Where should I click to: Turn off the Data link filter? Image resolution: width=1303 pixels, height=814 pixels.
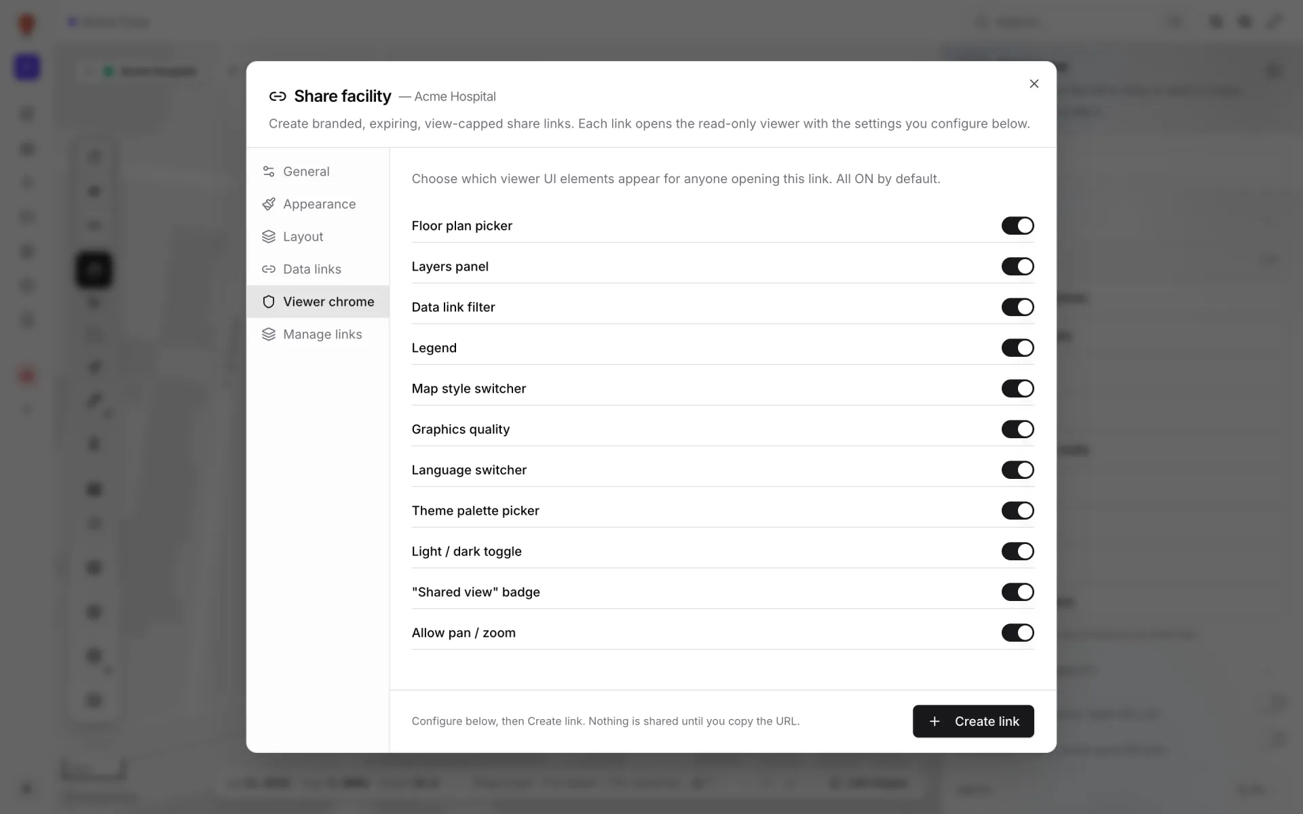pyautogui.click(x=1017, y=307)
